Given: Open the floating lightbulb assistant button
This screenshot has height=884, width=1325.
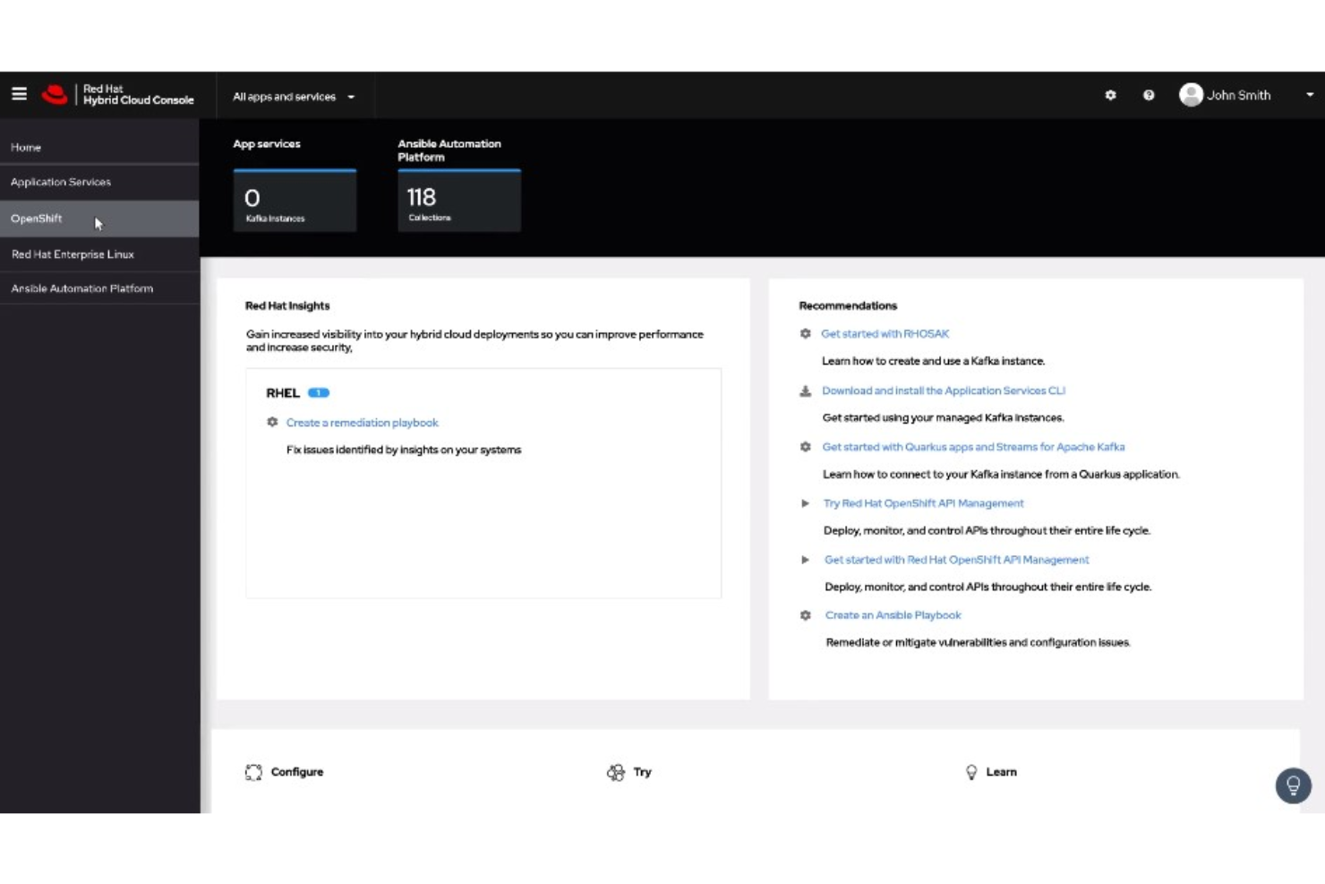Looking at the screenshot, I should pos(1293,785).
